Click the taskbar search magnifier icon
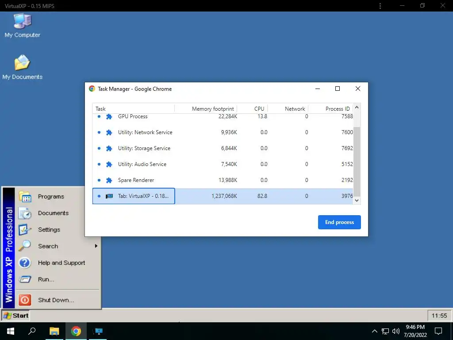 32,331
